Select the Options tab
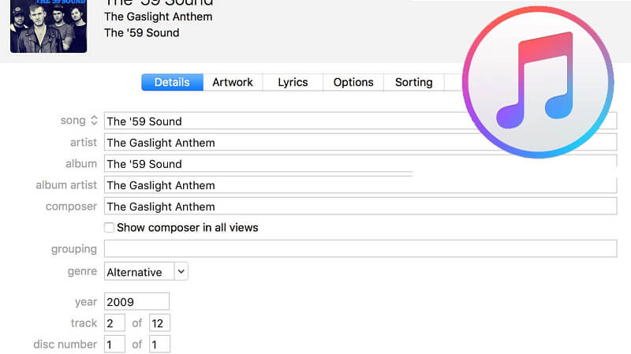 point(353,83)
